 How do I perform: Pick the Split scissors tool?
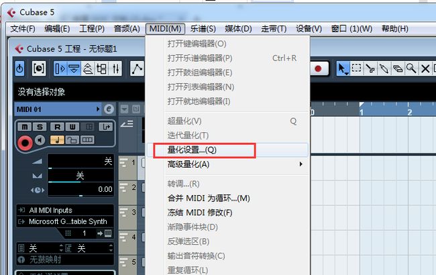(370, 68)
